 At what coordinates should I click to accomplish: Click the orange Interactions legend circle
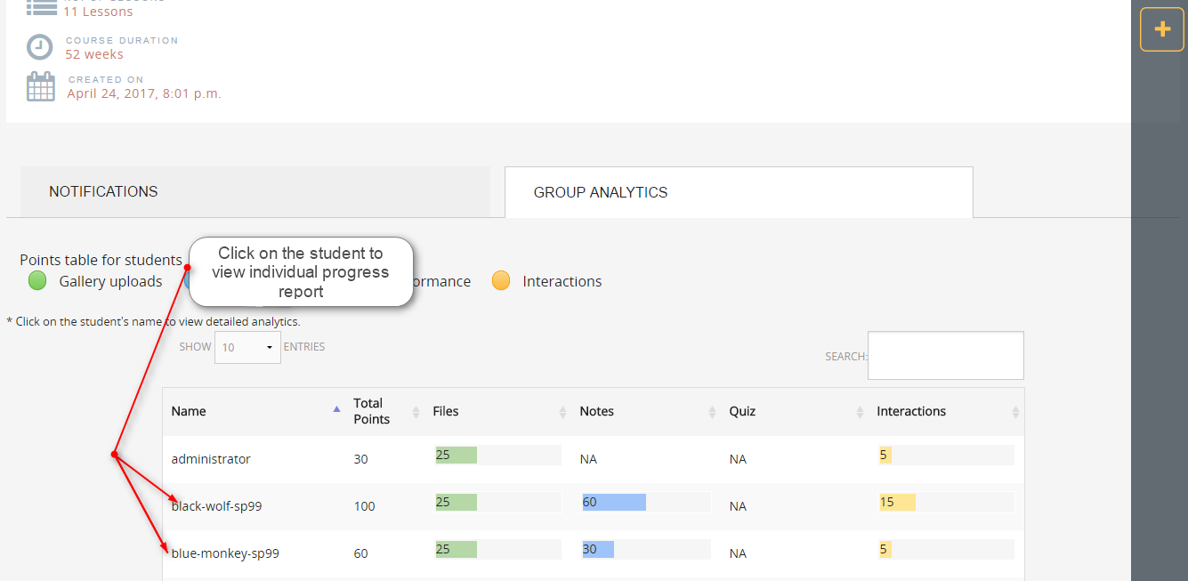501,281
